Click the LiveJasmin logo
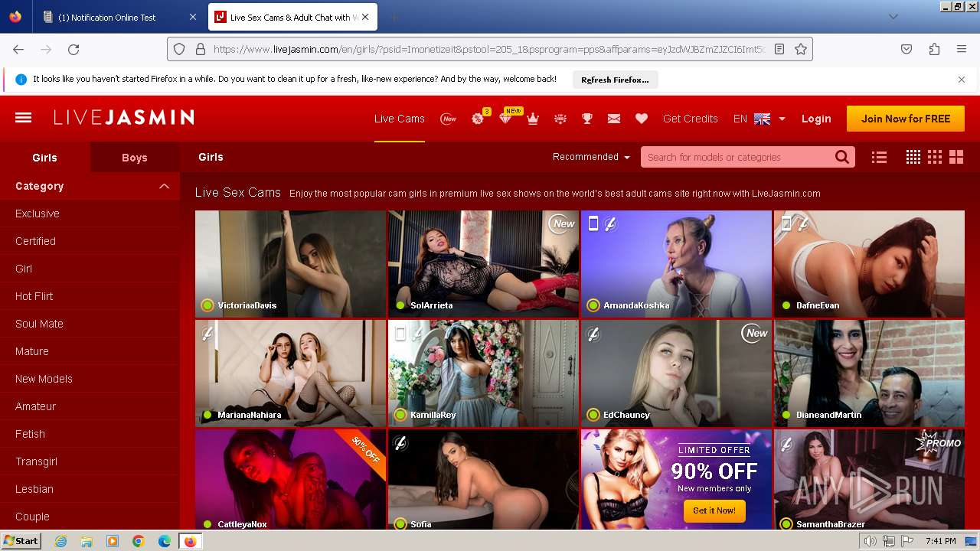This screenshot has height=551, width=980. [123, 118]
